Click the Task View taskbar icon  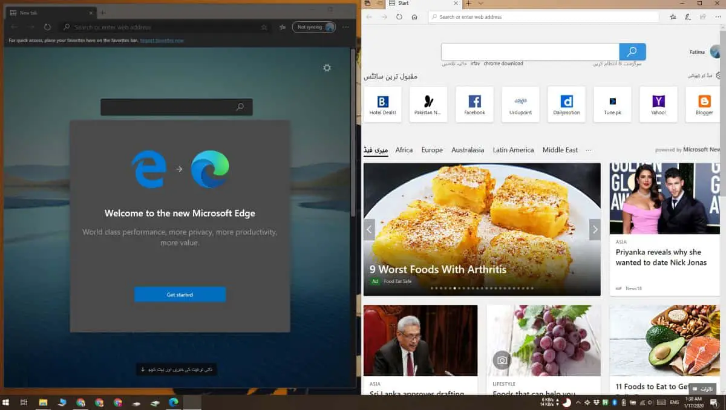tap(24, 402)
